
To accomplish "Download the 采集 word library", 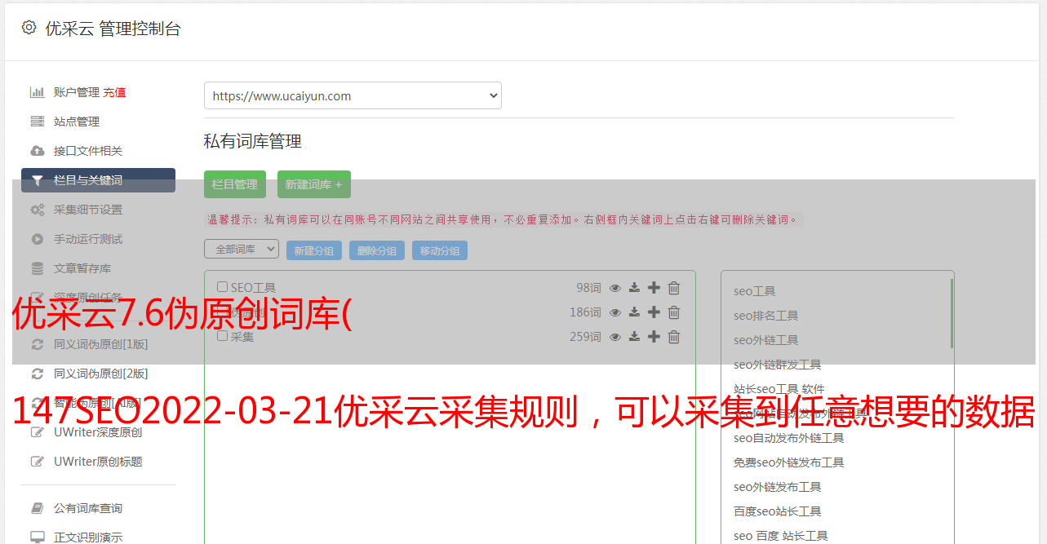I will 634,337.
